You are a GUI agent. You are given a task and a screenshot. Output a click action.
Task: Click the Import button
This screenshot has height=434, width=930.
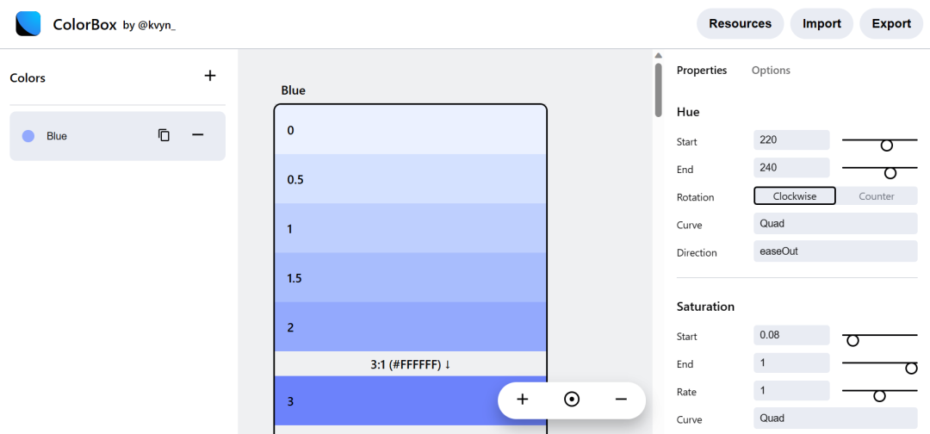tap(822, 24)
